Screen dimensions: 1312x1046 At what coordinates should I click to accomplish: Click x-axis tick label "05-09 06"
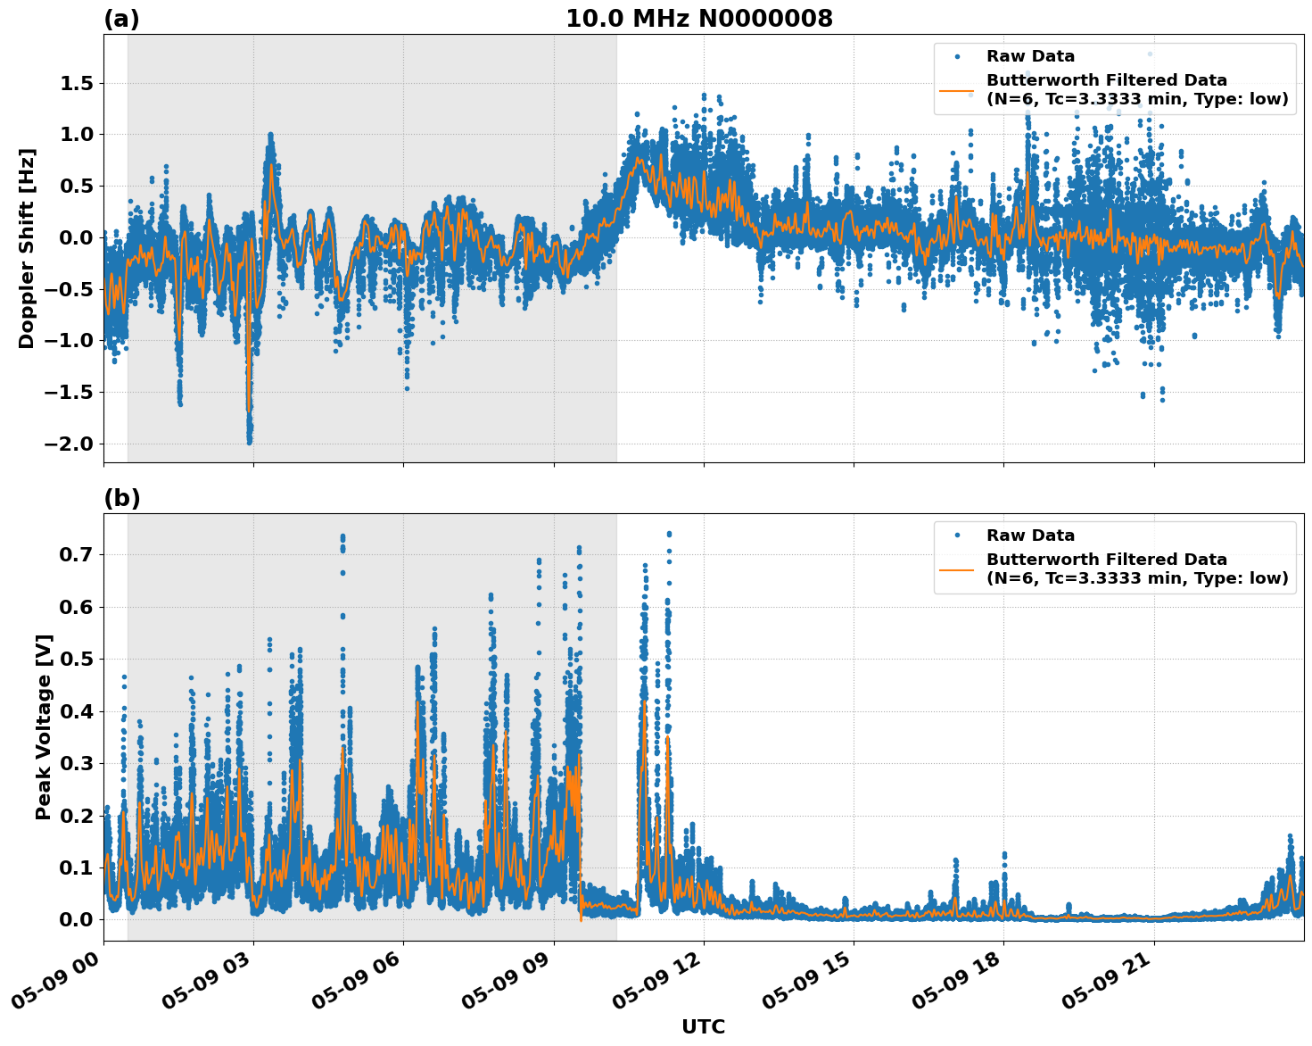click(x=357, y=980)
